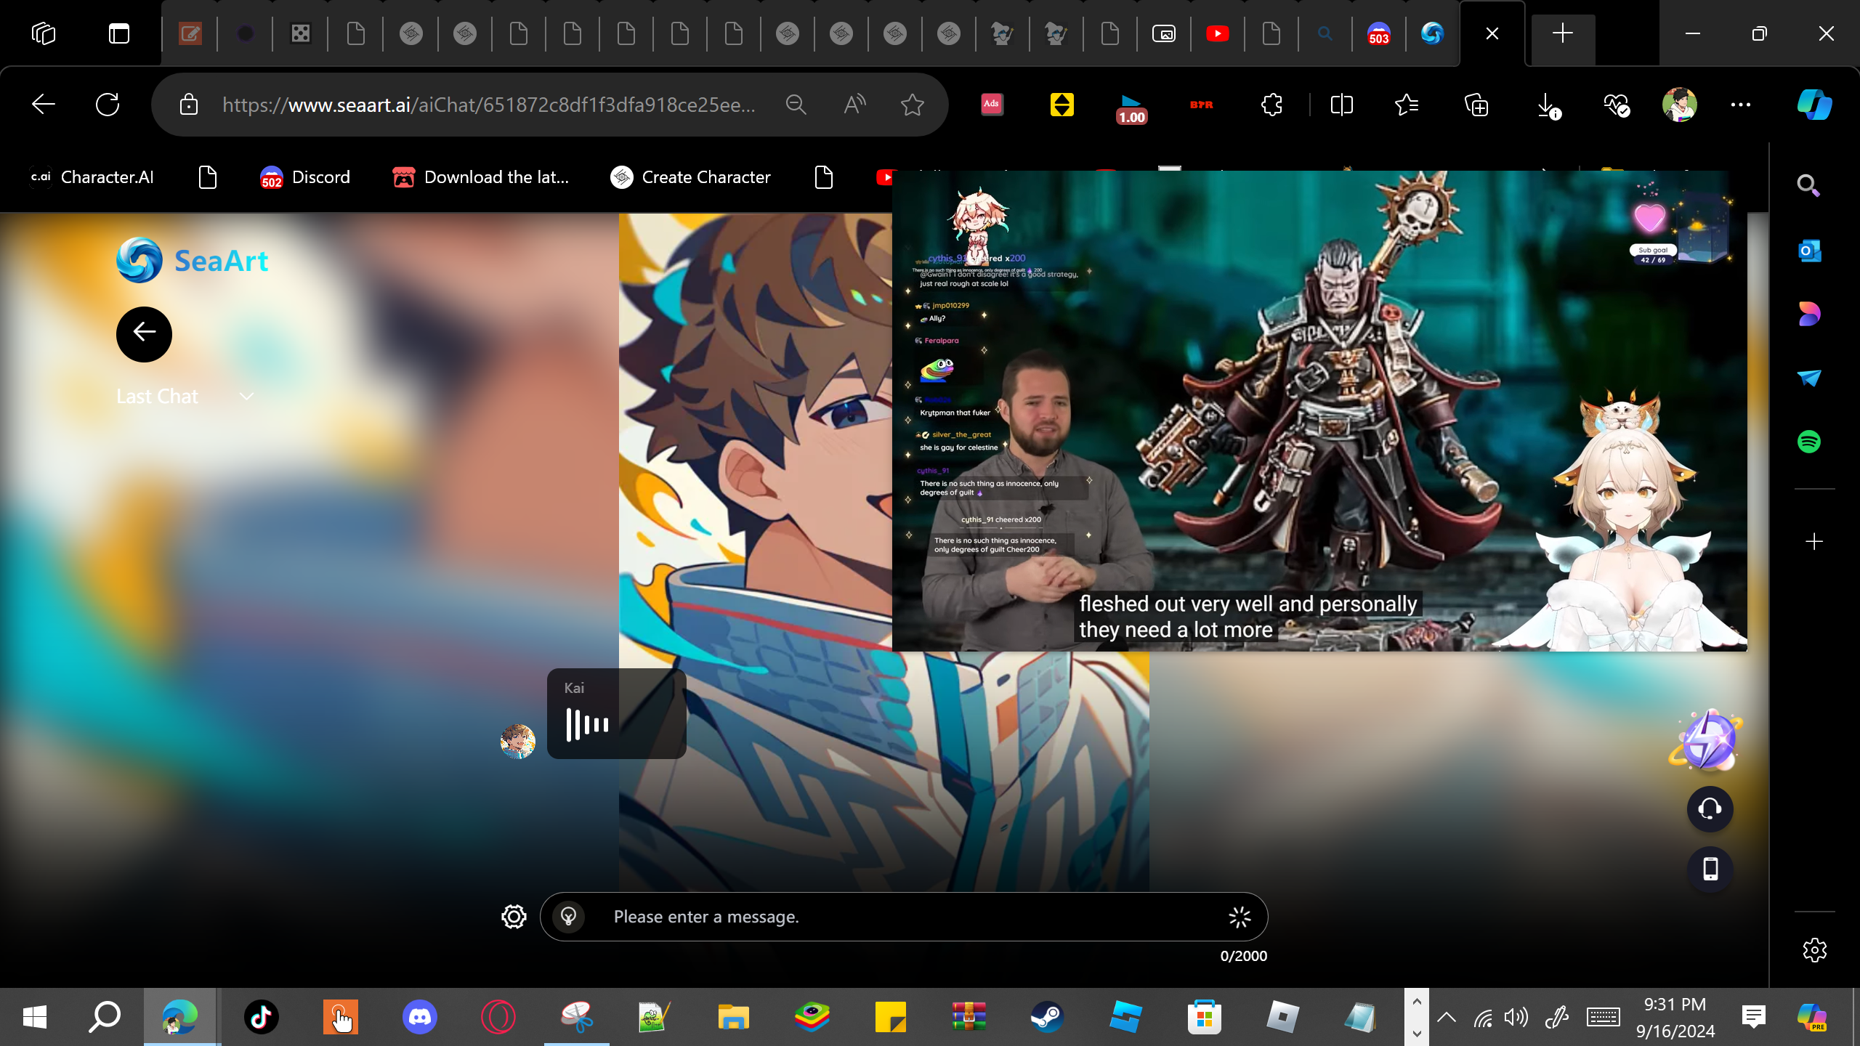Open the Create Character bookmark
Viewport: 1860px width, 1046px height.
point(690,177)
